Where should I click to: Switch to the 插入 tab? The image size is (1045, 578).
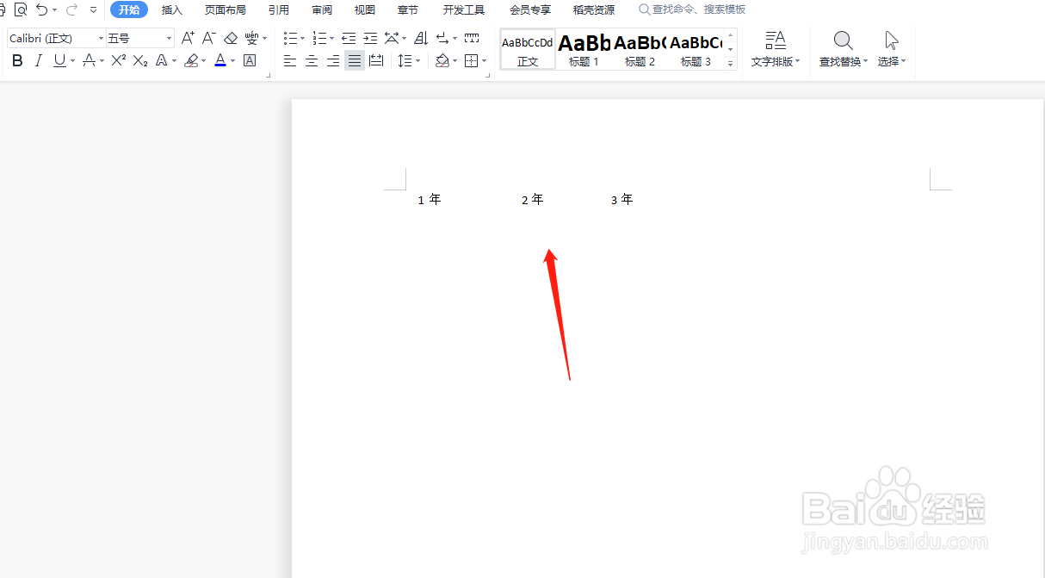point(172,10)
